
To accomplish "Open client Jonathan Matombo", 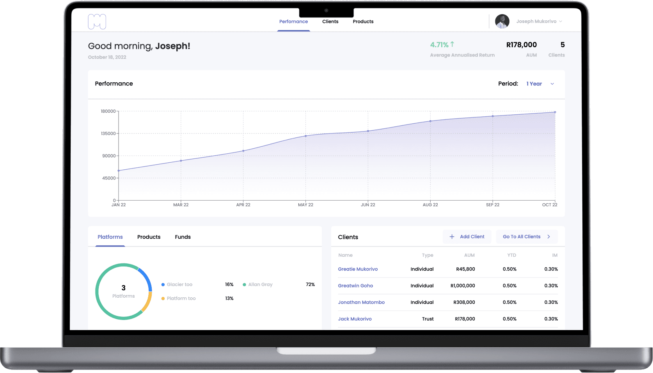I will point(361,302).
